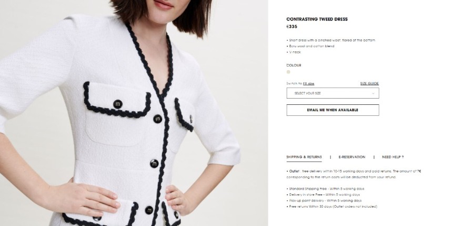Click the Ecru wool and cotton blend line

click(x=310, y=46)
